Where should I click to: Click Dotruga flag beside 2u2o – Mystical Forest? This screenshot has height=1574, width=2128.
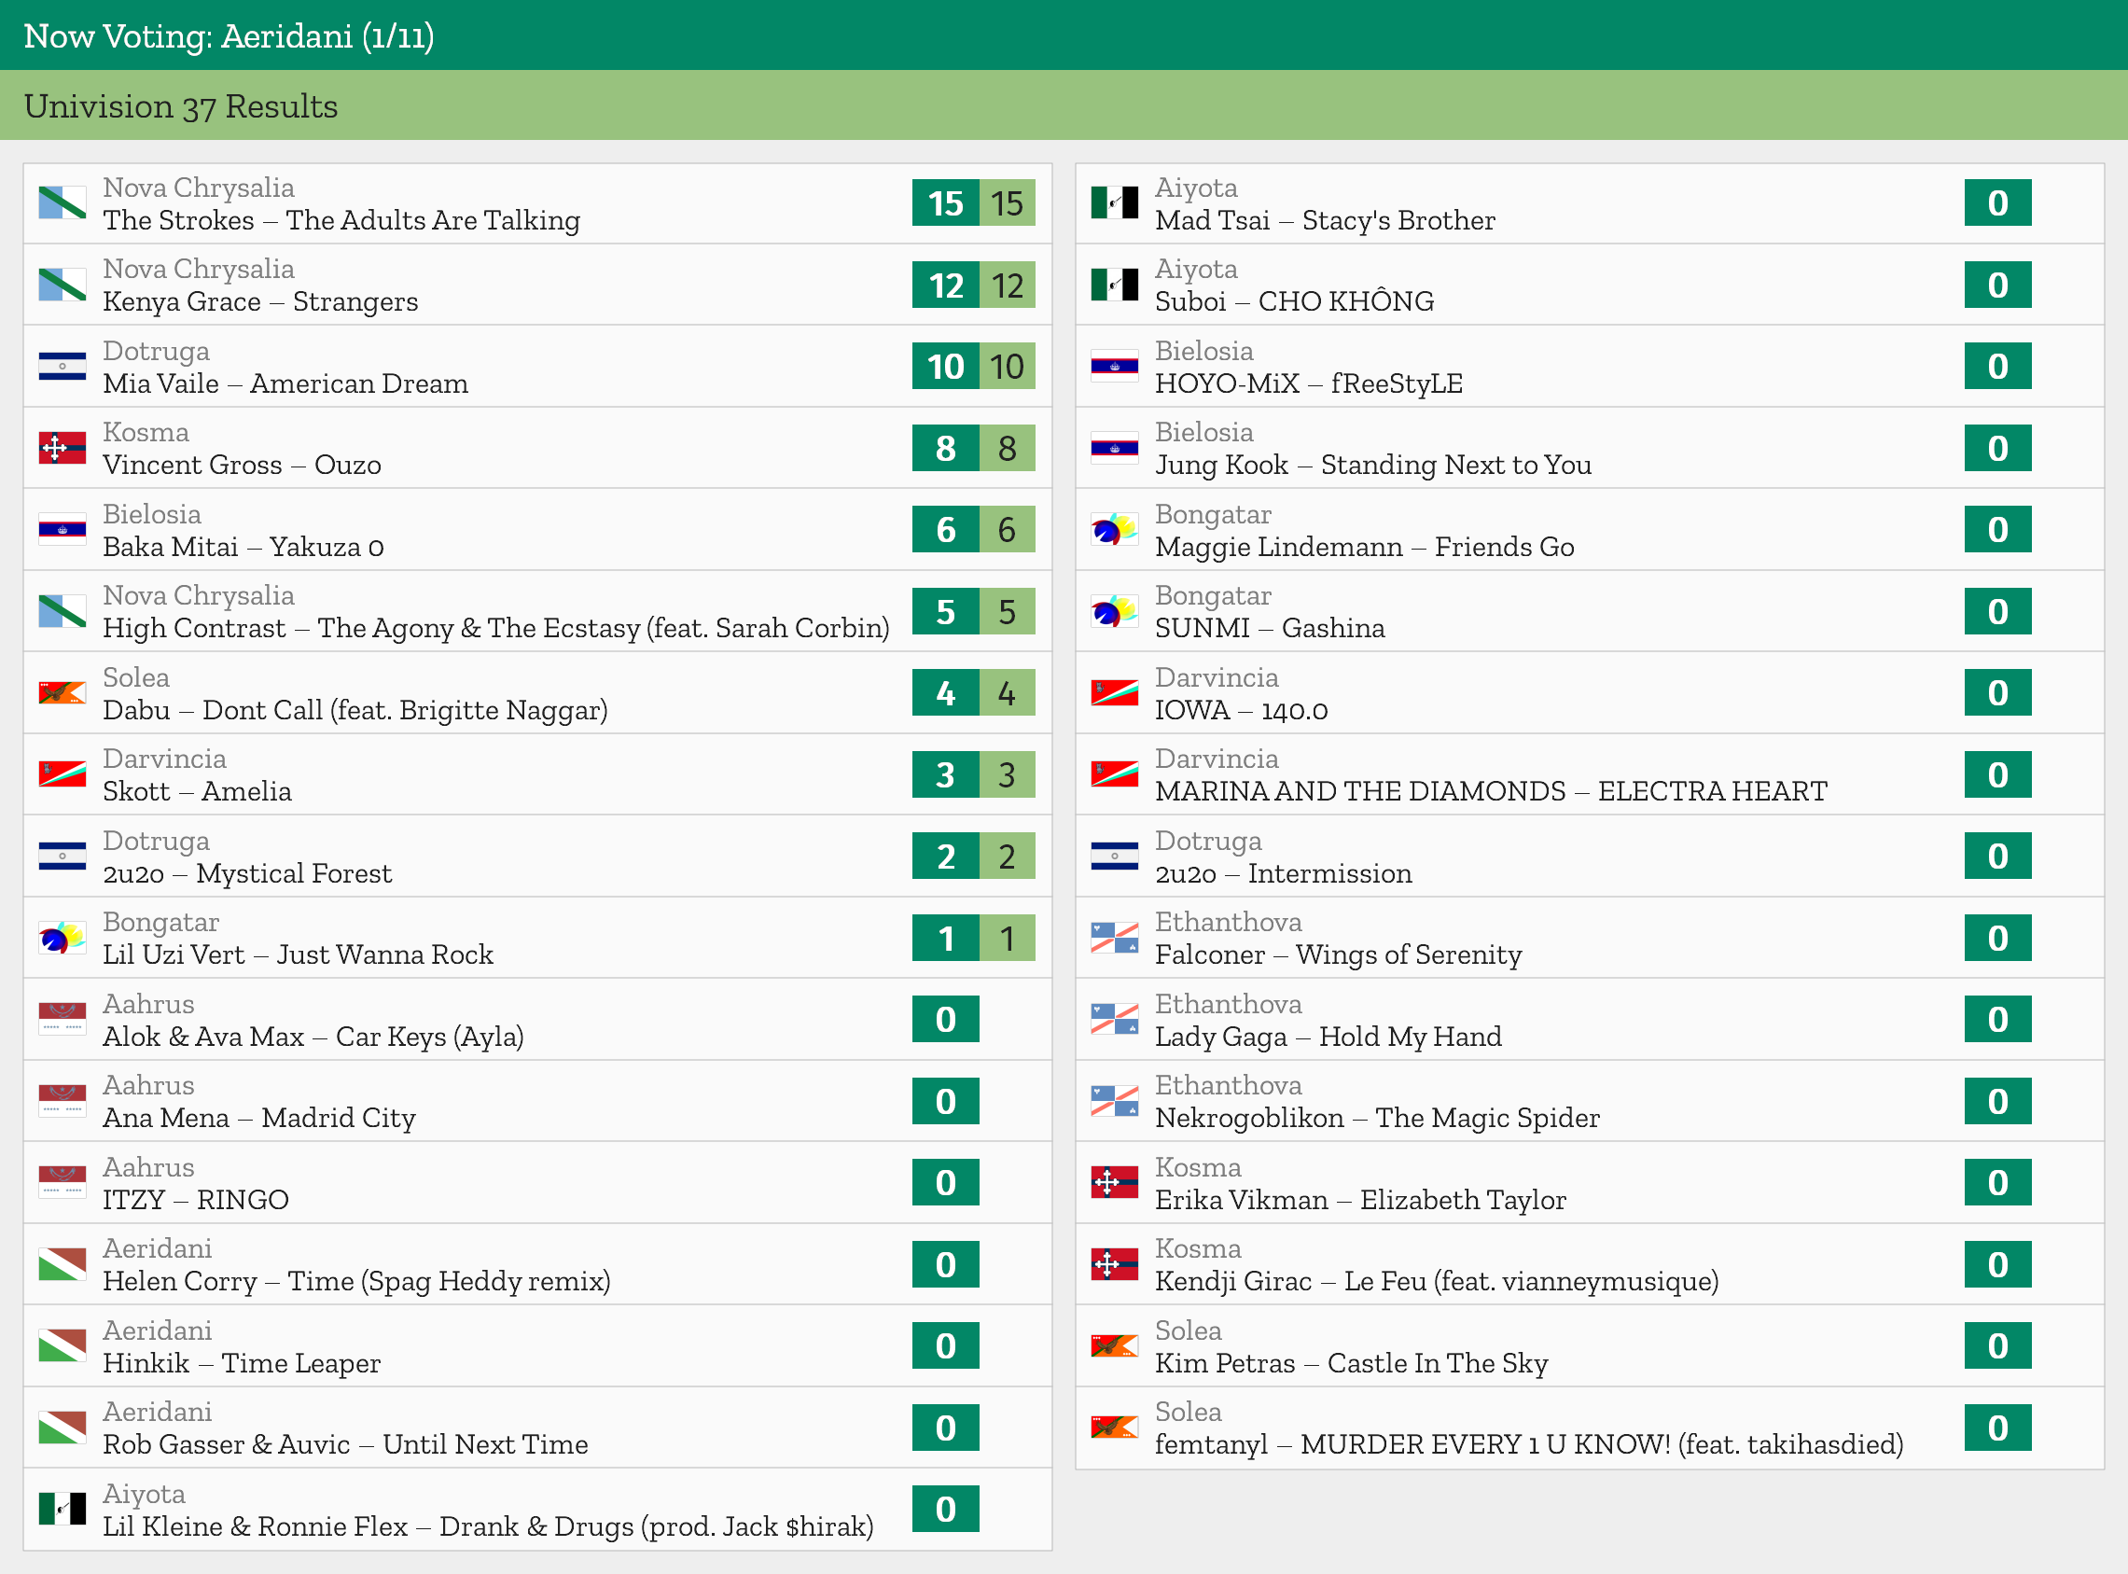[x=62, y=856]
